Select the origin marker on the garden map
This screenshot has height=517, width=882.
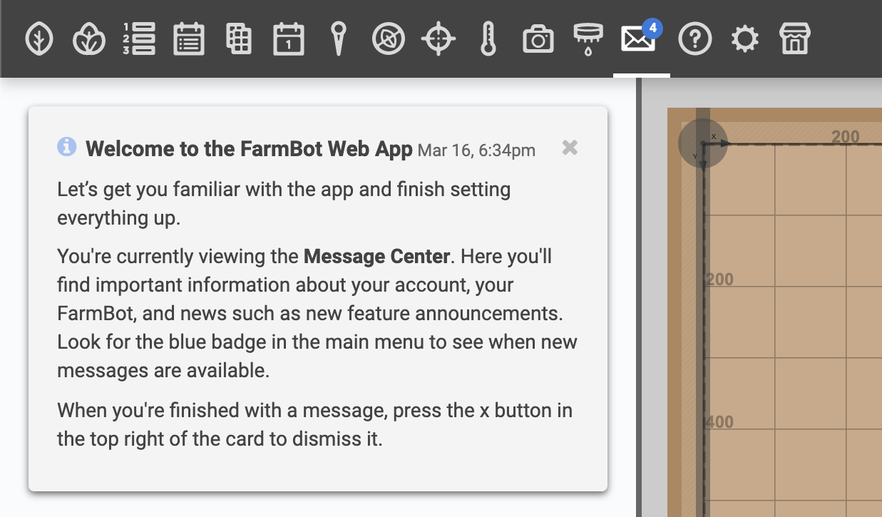tap(702, 143)
